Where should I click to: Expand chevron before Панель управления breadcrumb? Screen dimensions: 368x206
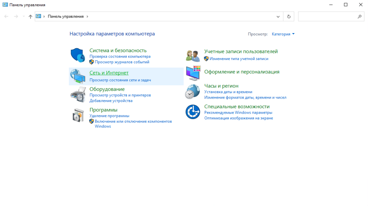pos(44,17)
